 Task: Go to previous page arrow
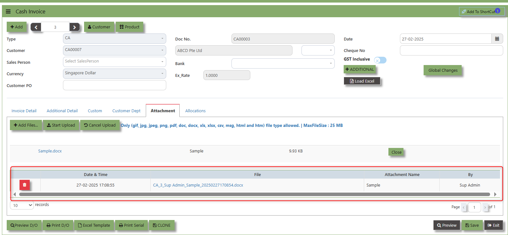pyautogui.click(x=464, y=207)
